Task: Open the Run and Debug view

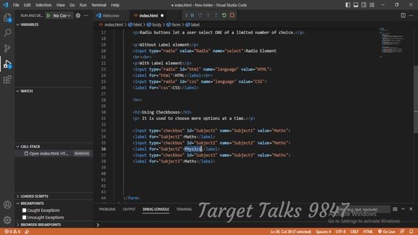Action: click(x=7, y=64)
